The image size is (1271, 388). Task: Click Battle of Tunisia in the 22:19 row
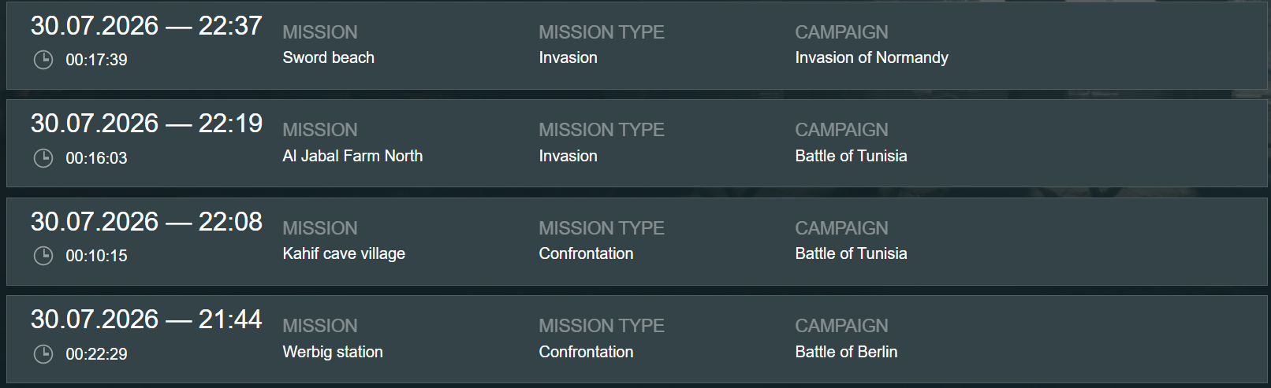pyautogui.click(x=851, y=156)
